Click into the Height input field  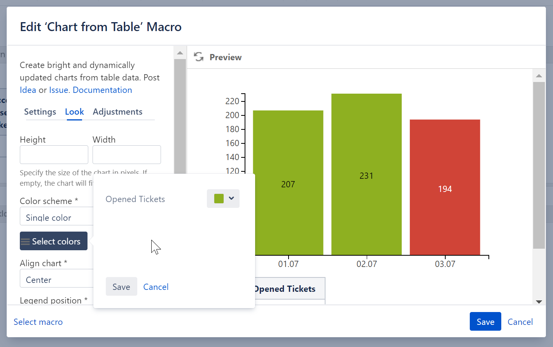point(54,155)
